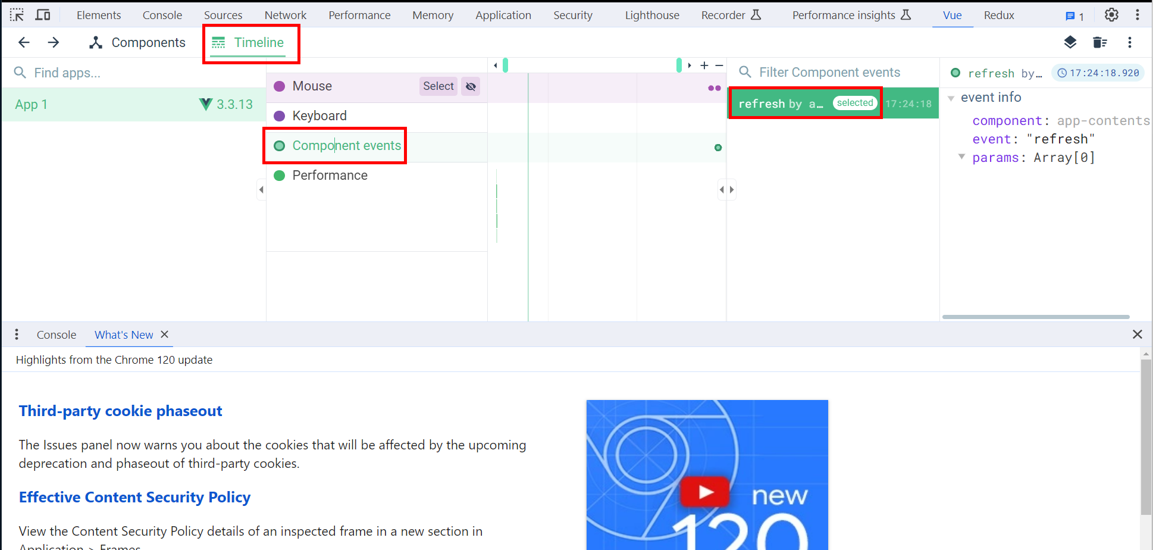The image size is (1153, 550).
Task: Switch to Vue Components view
Action: 137,42
